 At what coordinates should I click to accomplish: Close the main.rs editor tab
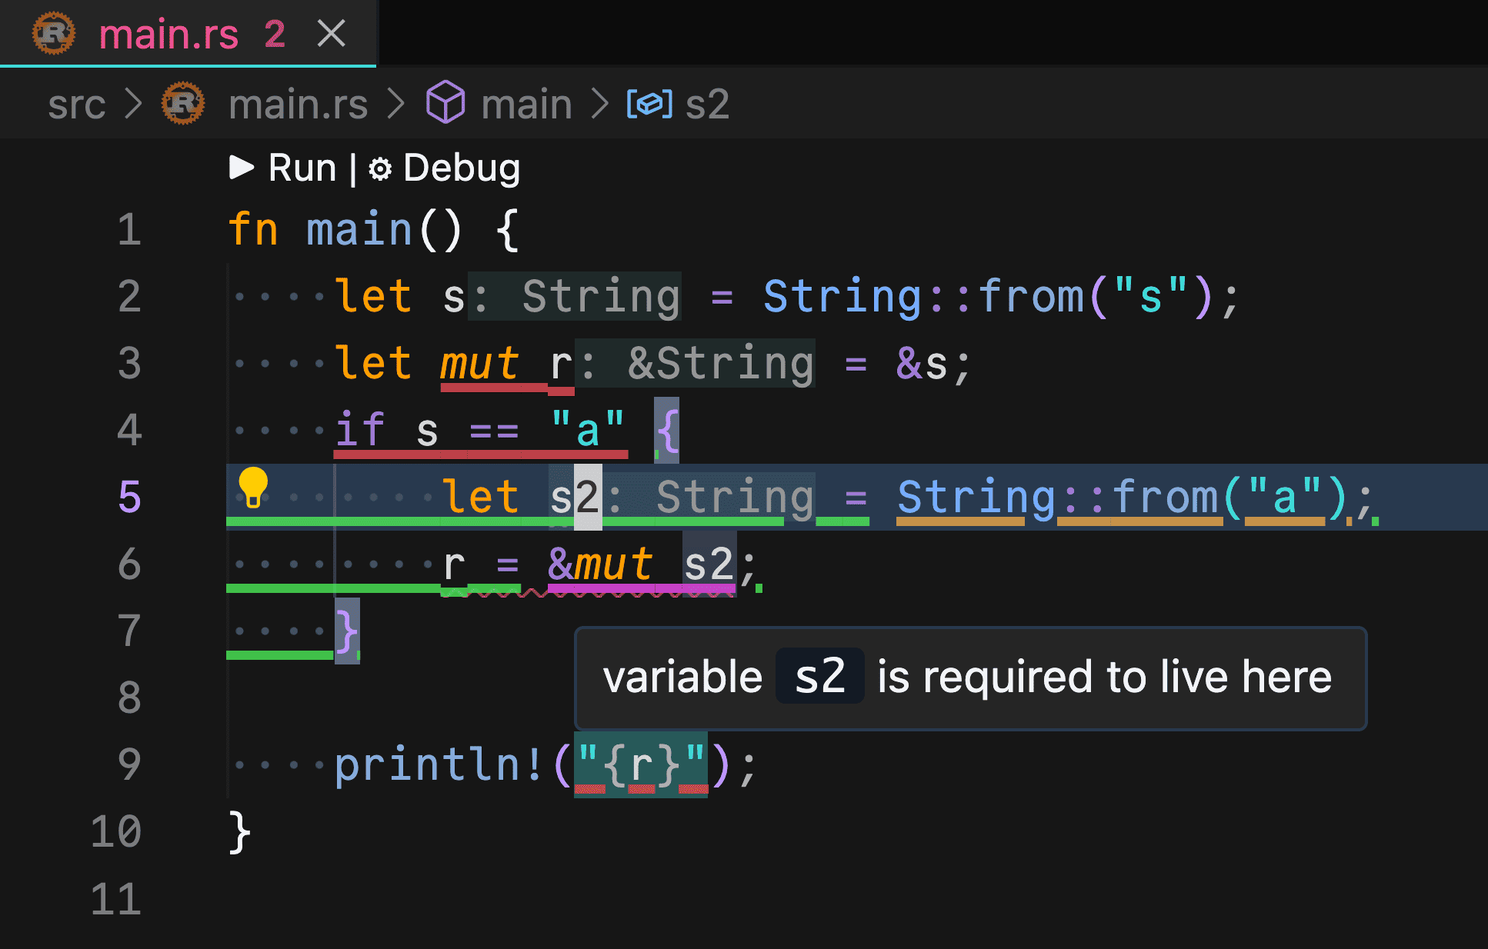332,34
